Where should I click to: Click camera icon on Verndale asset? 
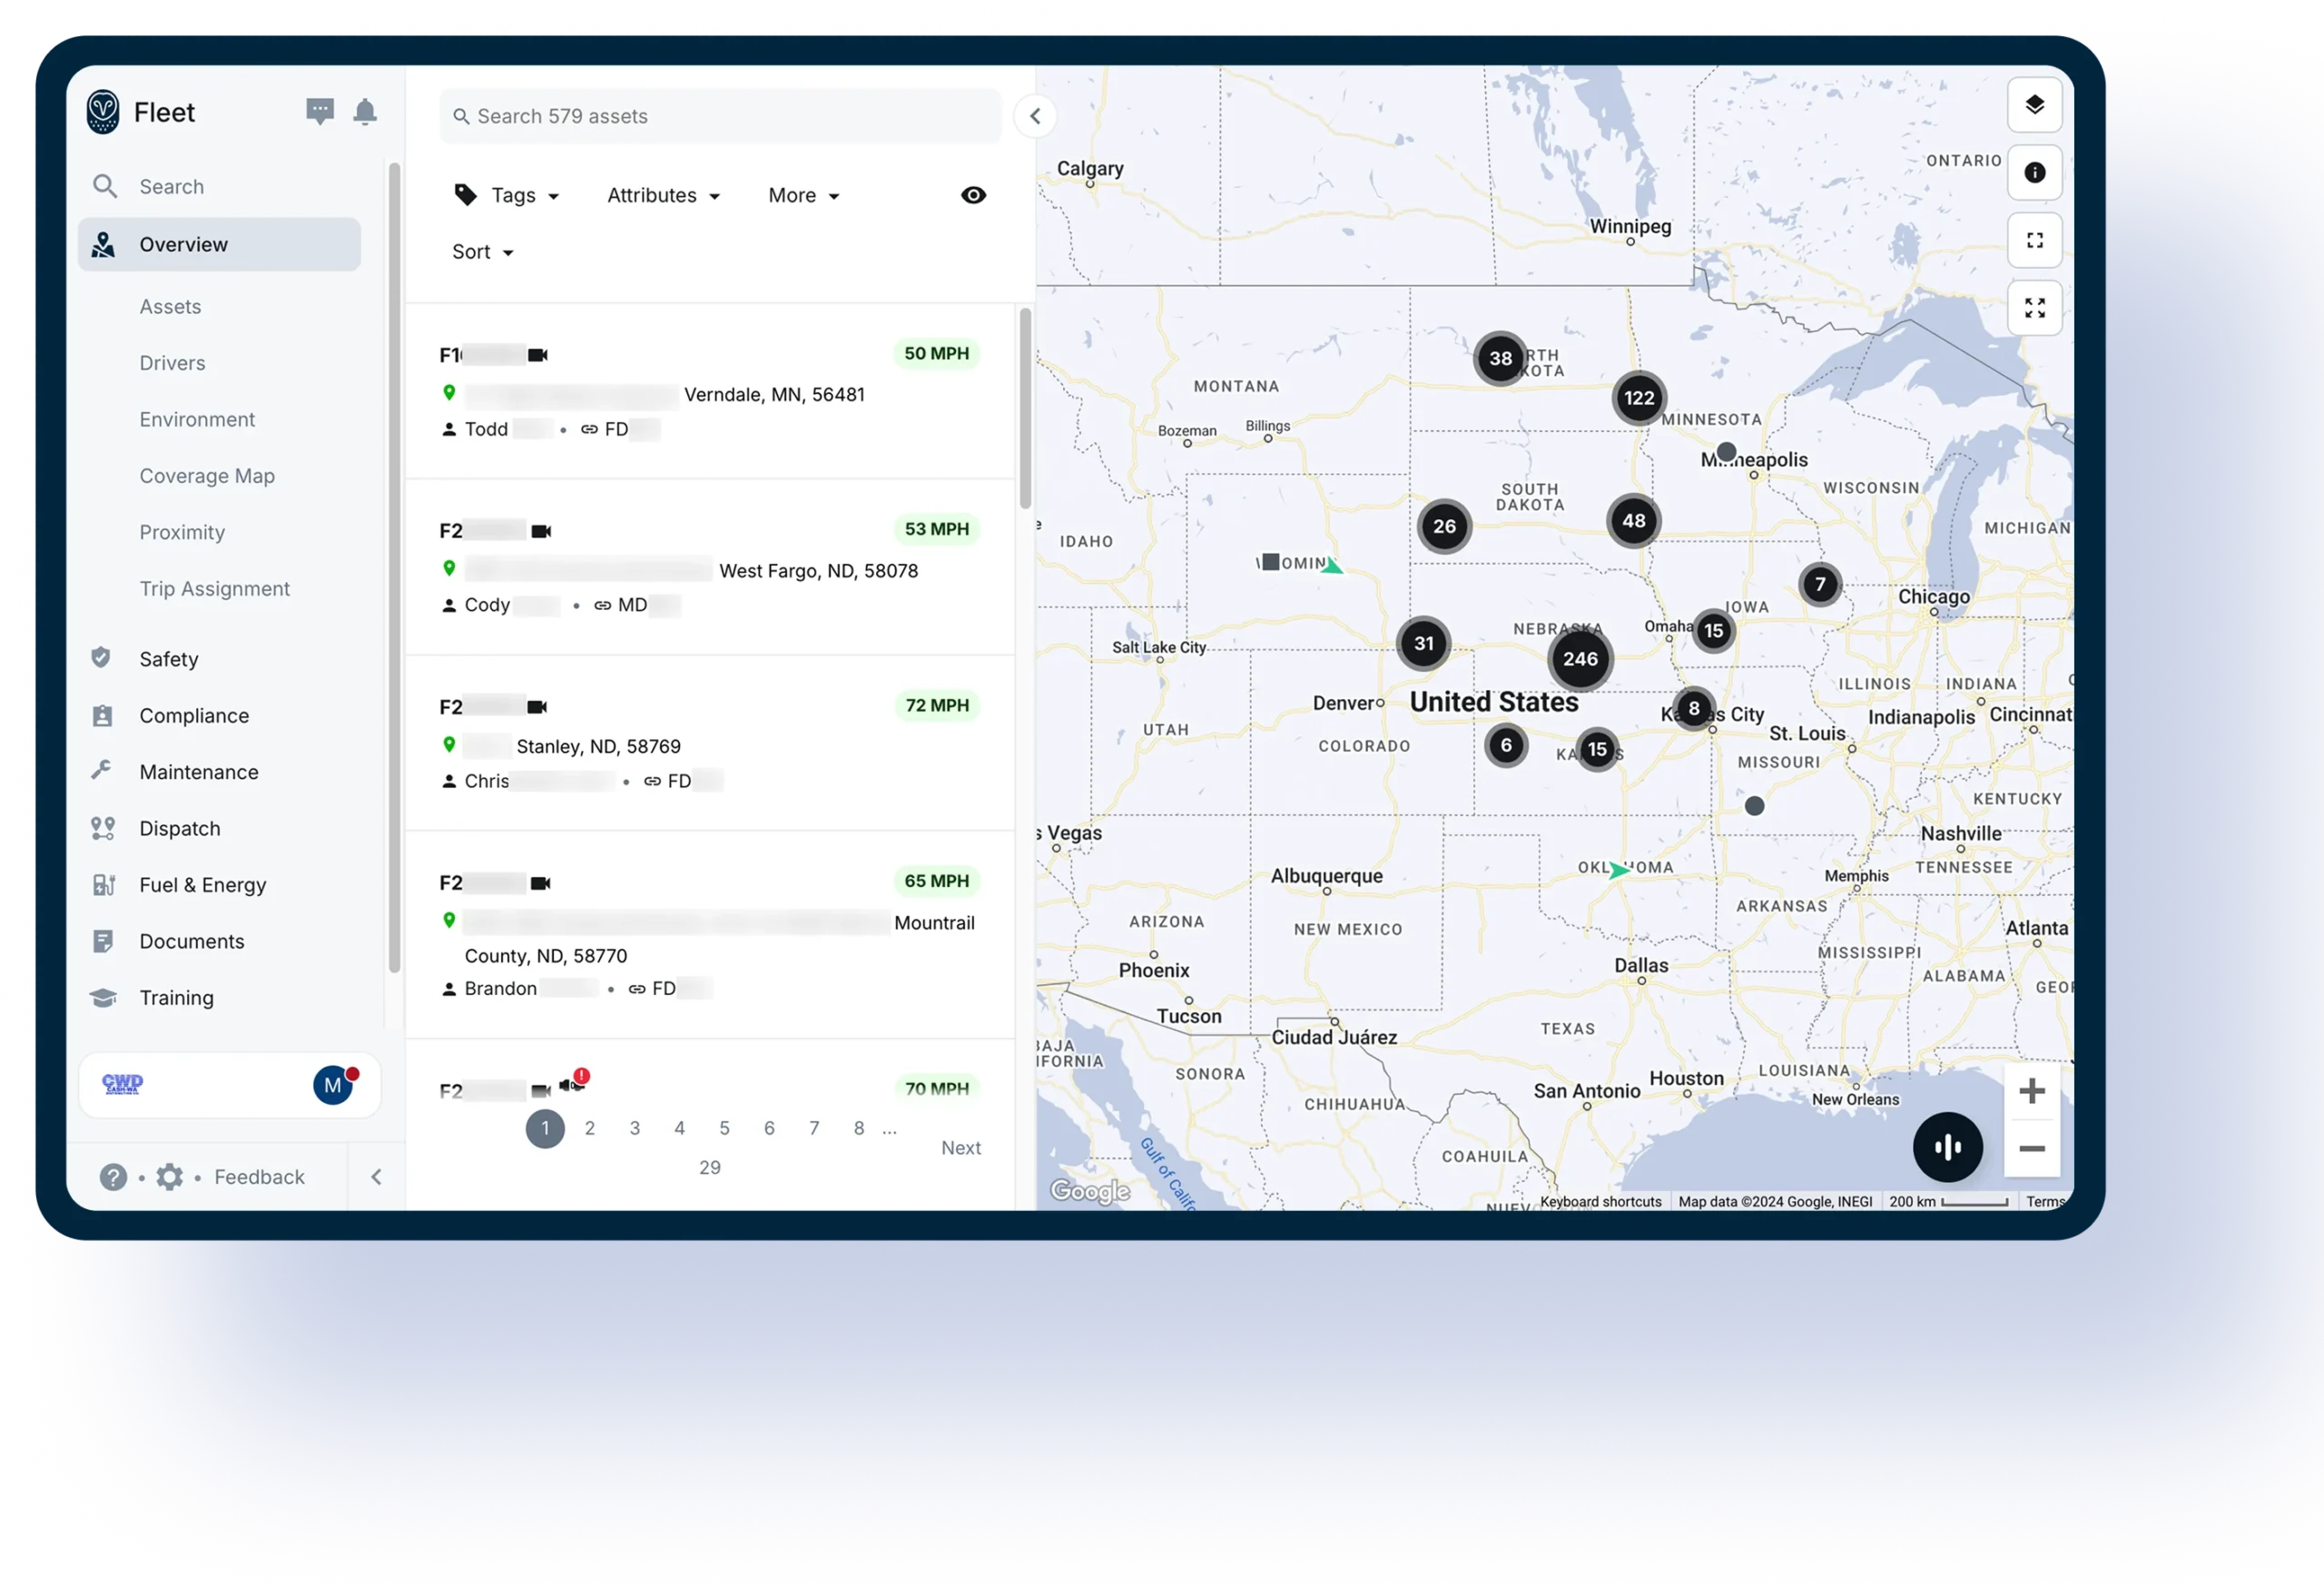[x=538, y=355]
